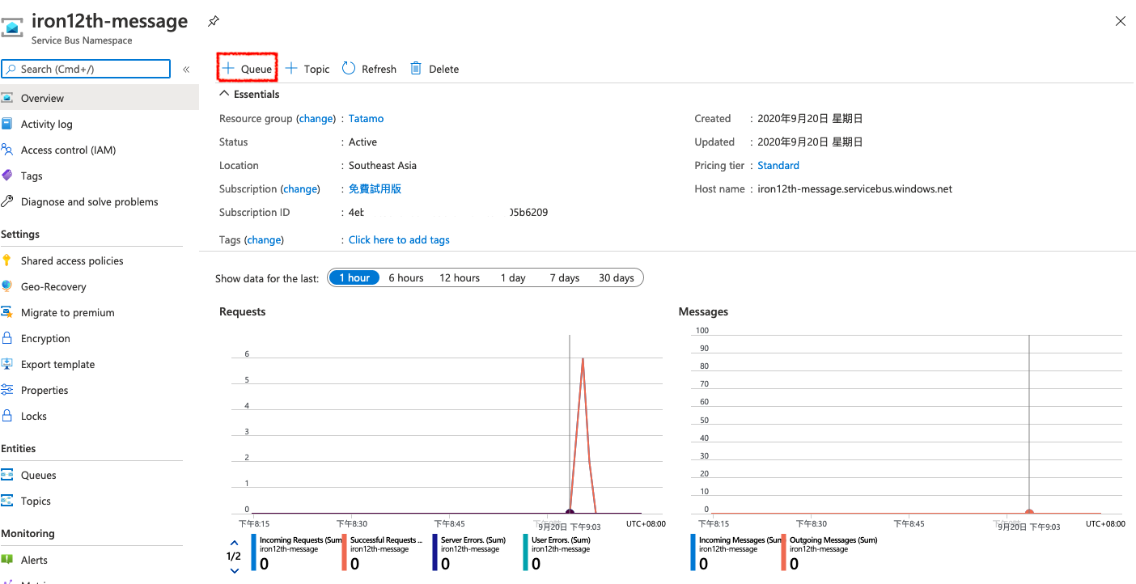
Task: Click the Alerts icon under Monitoring
Action: [7, 560]
